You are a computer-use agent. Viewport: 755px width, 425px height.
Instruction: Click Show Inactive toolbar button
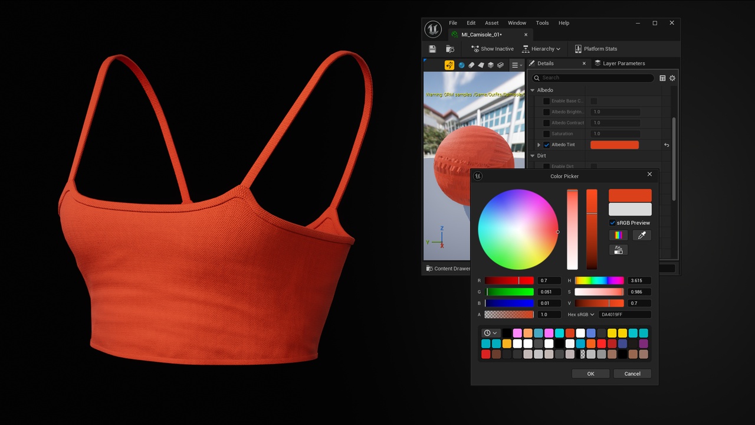[493, 49]
